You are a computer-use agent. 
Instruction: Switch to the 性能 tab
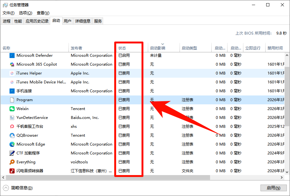18,21
